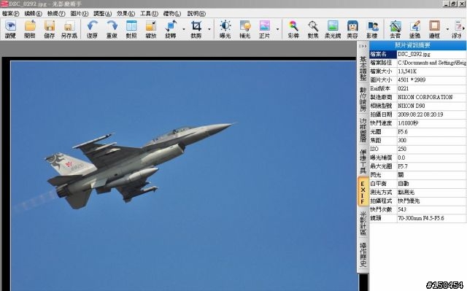
Task: Click the 重做 (Redo) arrow icon
Action: coord(112,29)
